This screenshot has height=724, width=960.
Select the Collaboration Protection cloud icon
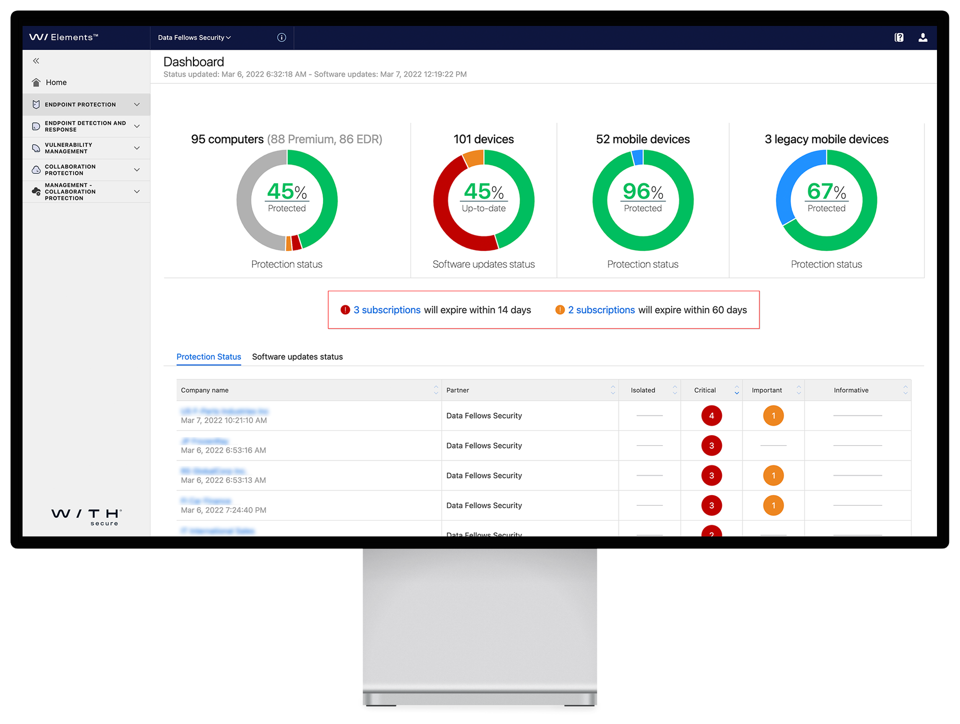click(35, 169)
